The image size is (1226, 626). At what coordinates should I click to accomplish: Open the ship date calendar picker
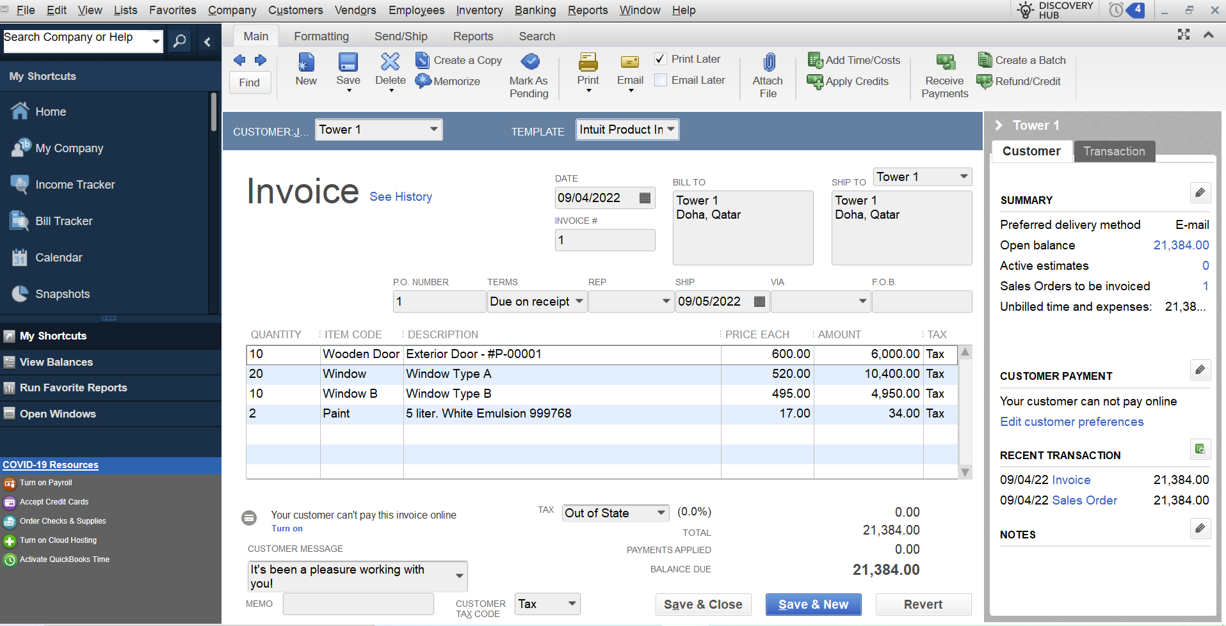(759, 302)
